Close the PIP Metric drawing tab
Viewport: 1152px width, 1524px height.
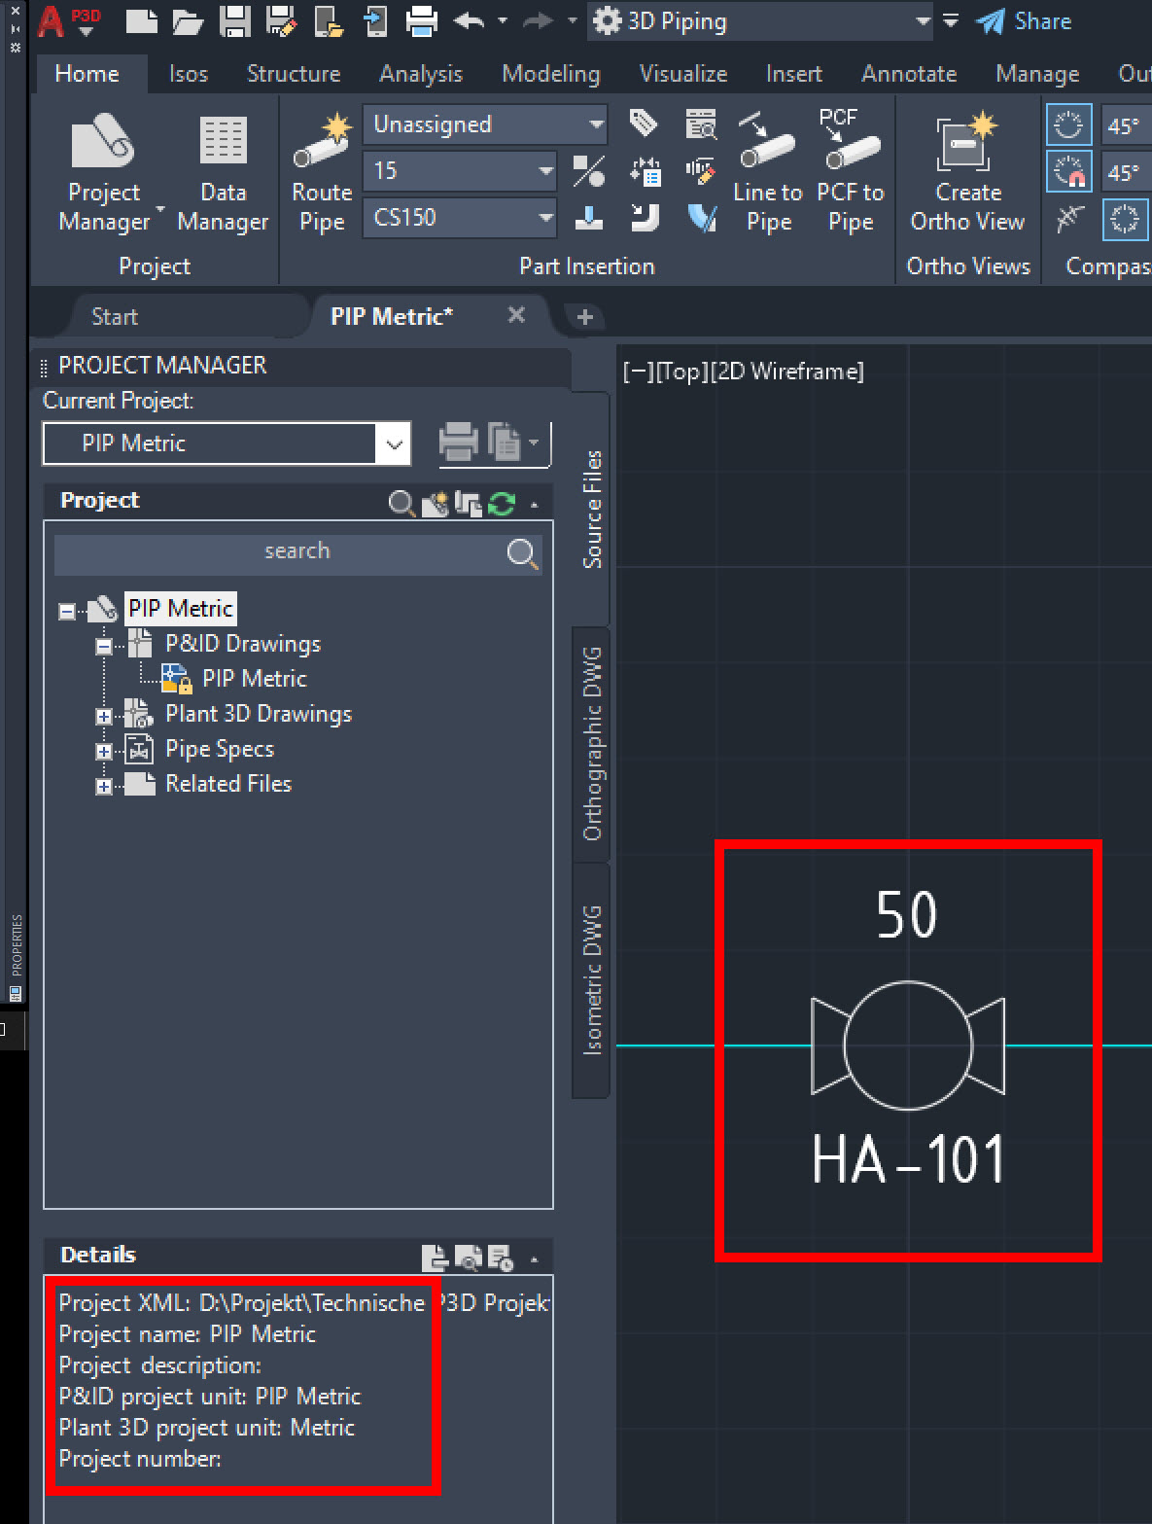[516, 315]
